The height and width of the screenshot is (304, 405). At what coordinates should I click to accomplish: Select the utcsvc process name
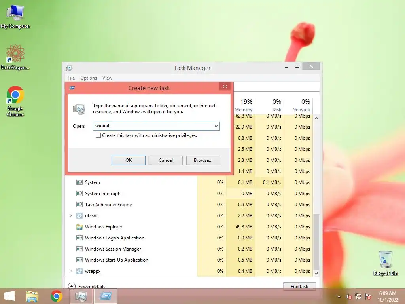pos(92,216)
